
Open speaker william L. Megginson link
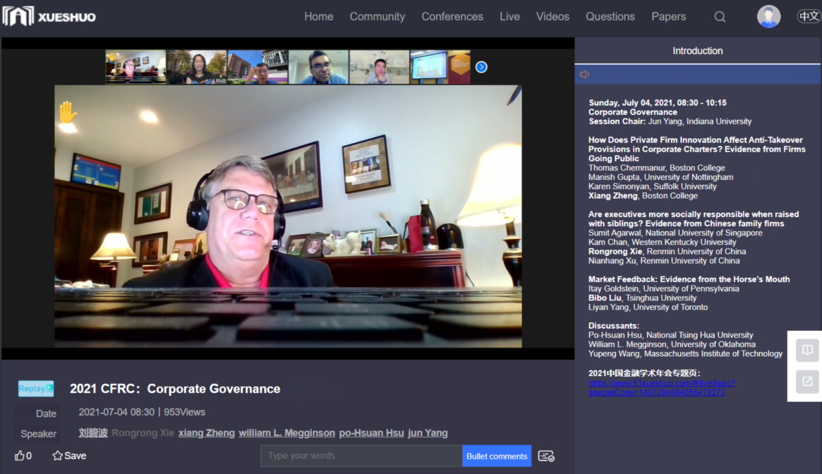[286, 433]
